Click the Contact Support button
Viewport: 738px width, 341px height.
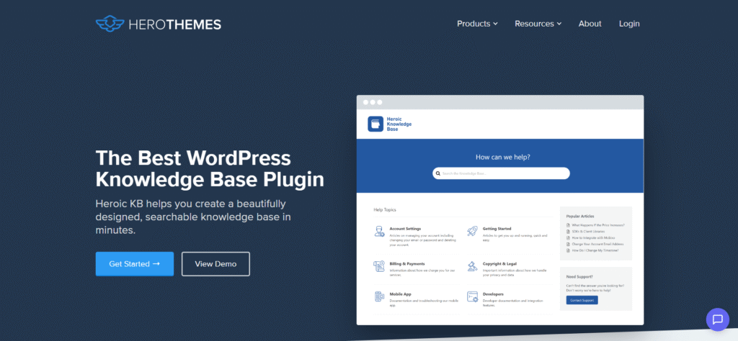pyautogui.click(x=582, y=300)
